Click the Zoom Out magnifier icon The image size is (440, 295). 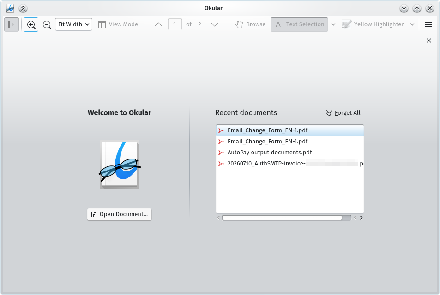click(47, 24)
